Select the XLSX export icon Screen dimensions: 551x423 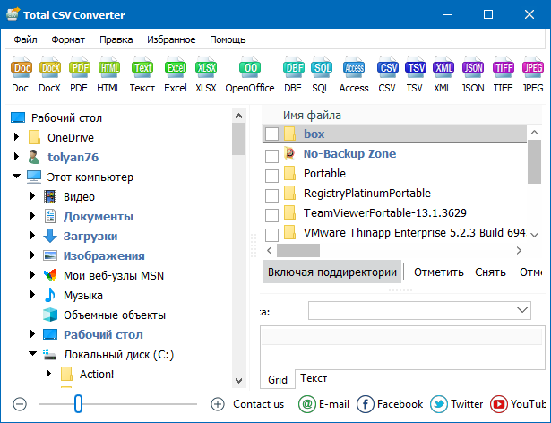tap(206, 68)
